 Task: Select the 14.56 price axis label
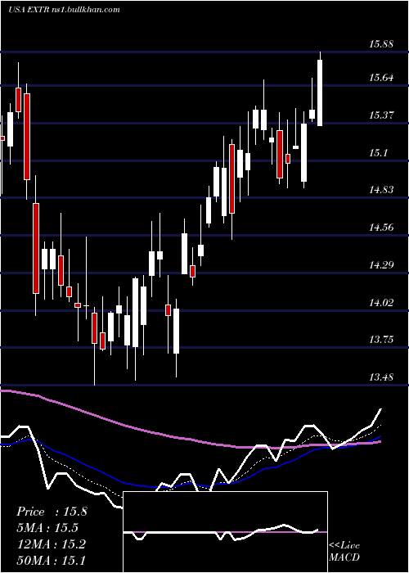[x=381, y=228]
